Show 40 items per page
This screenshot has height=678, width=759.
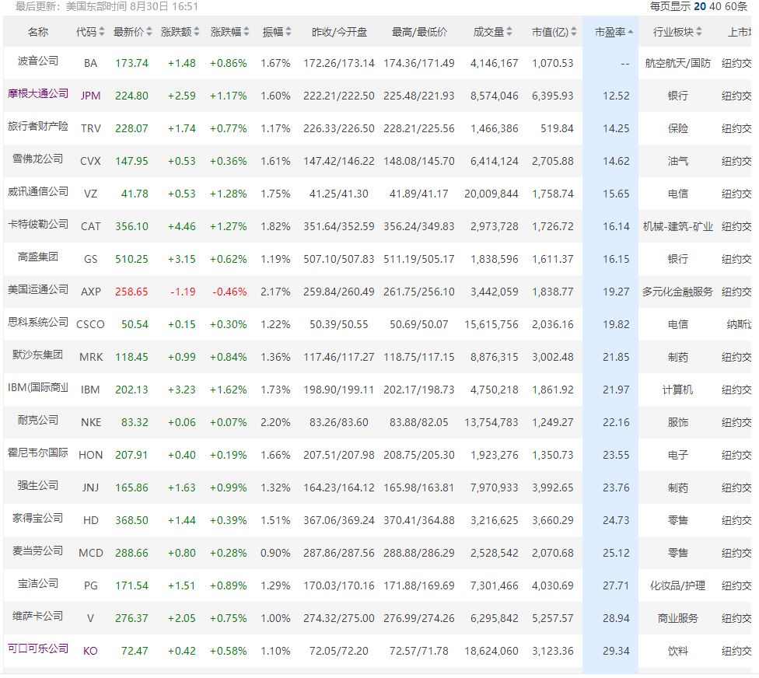715,6
